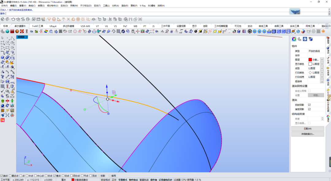This screenshot has height=181, width=331.
Task: Toggle 中点 midpoint osnap checkbox
Action: click(x=27, y=176)
